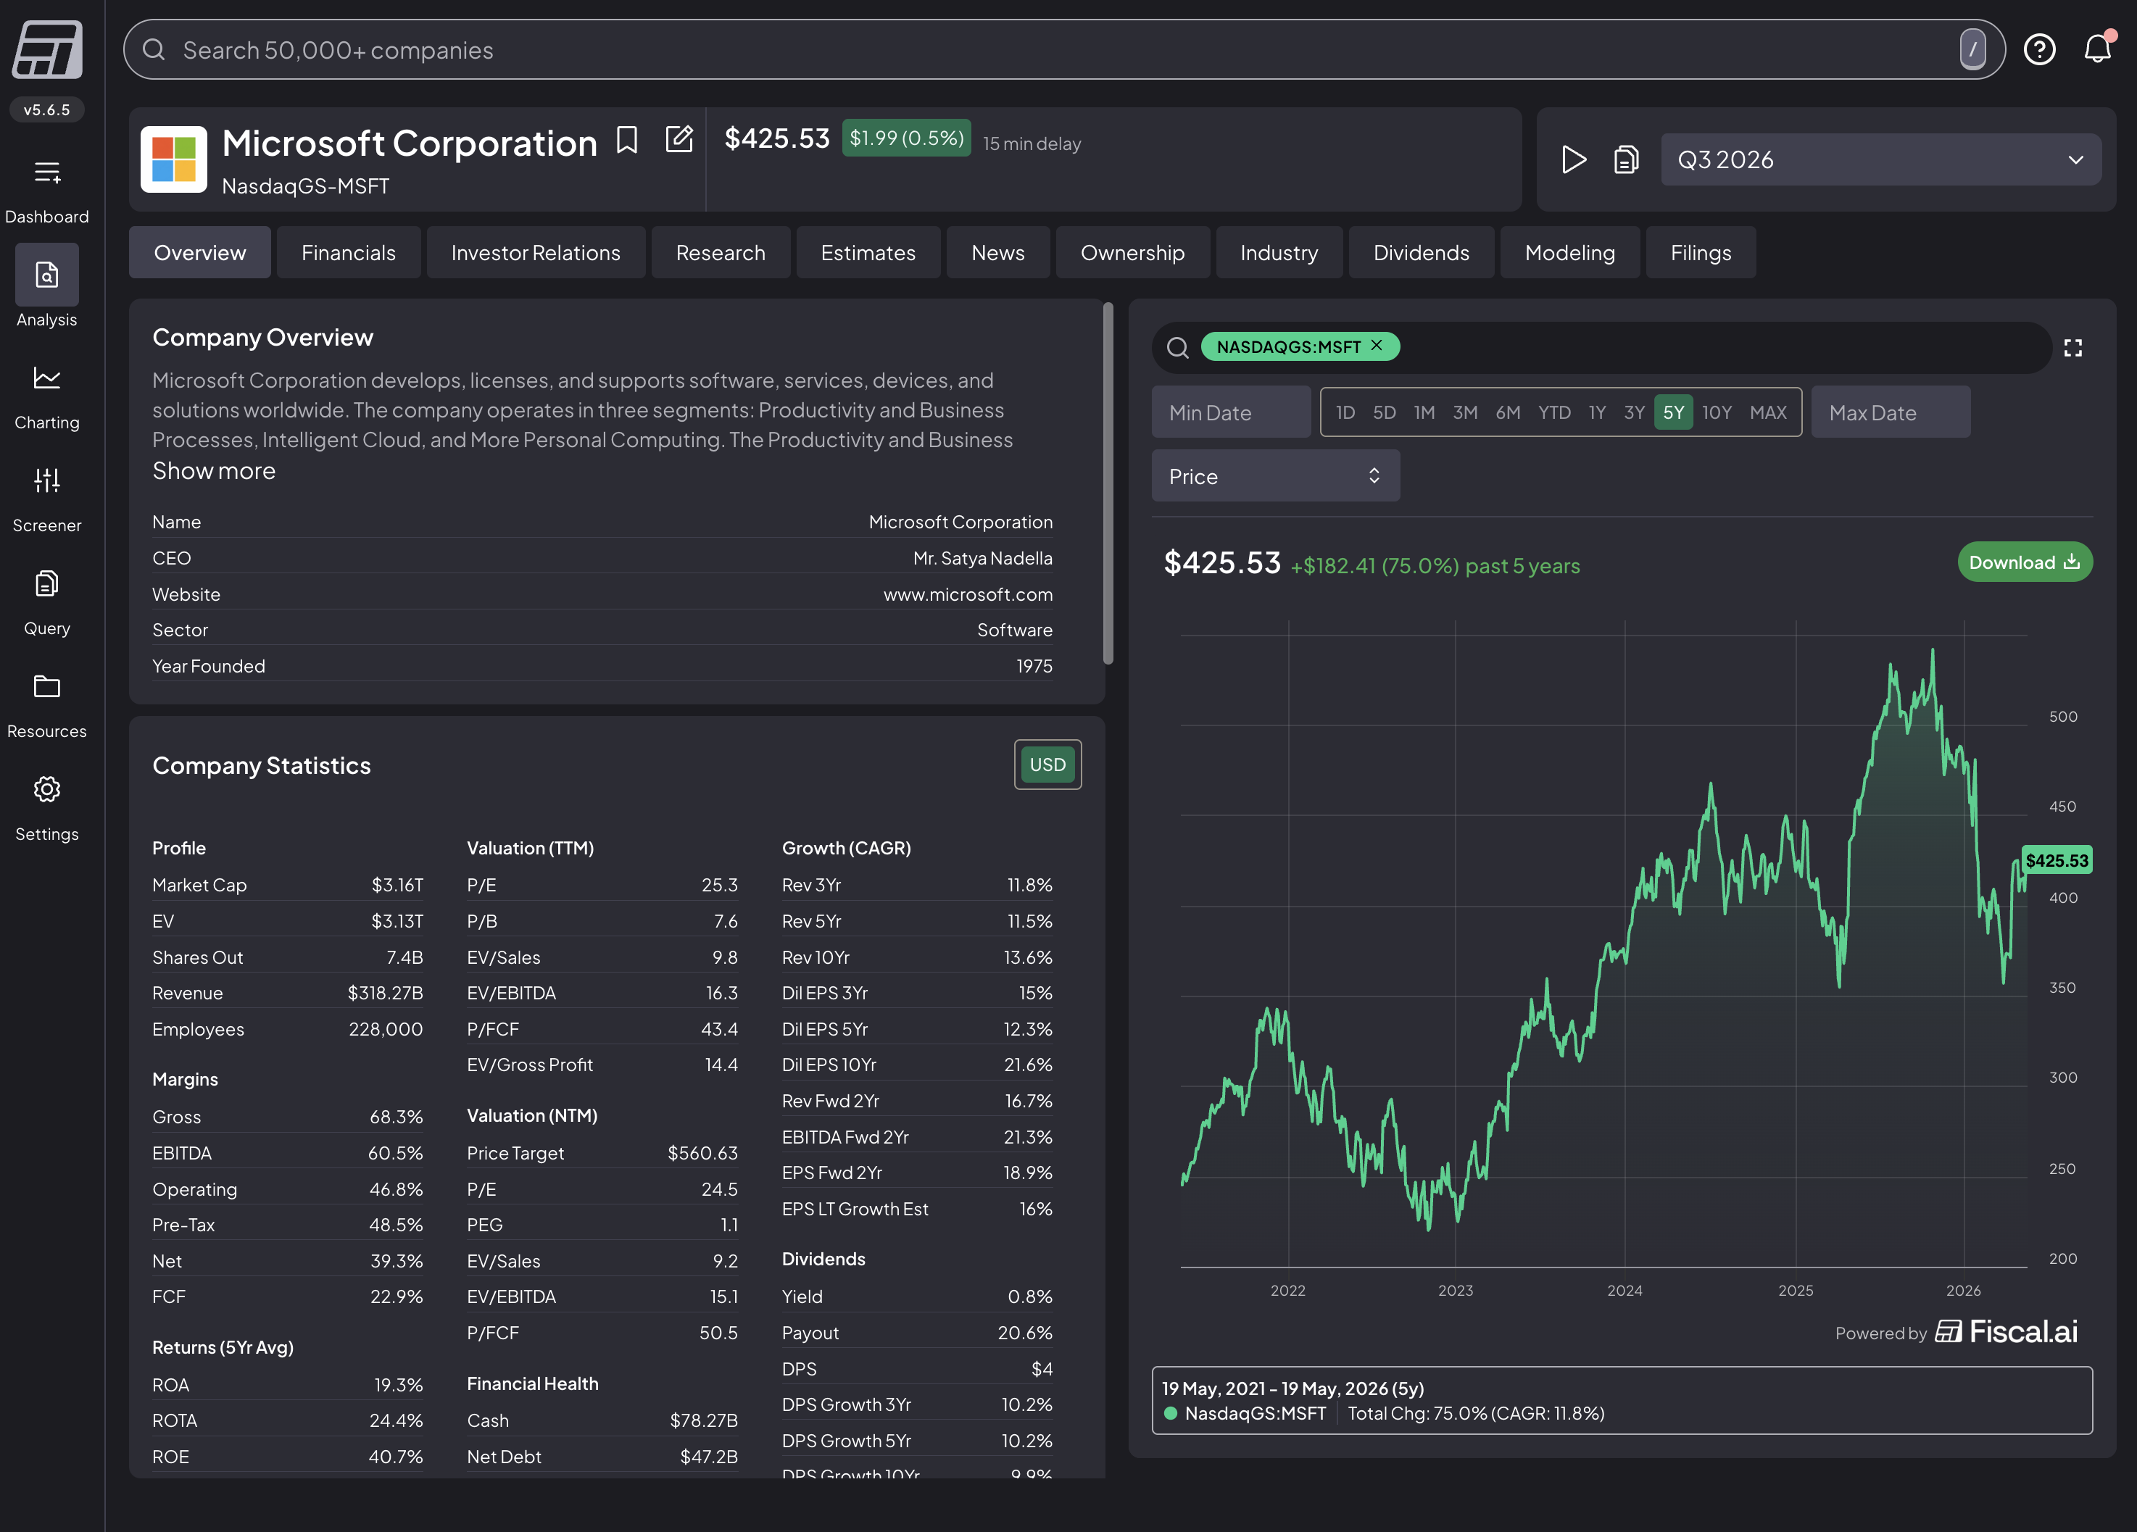Image resolution: width=2137 pixels, height=1532 pixels.
Task: Open the Charting sidebar icon
Action: click(x=47, y=378)
